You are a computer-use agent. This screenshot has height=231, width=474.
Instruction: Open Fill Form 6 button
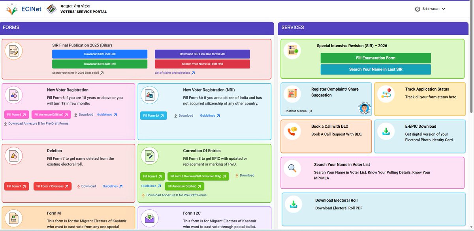pyautogui.click(x=17, y=115)
